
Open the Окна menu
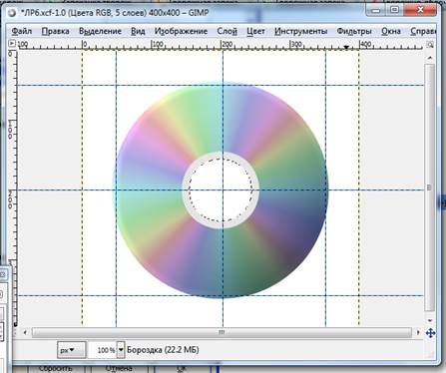tap(391, 31)
